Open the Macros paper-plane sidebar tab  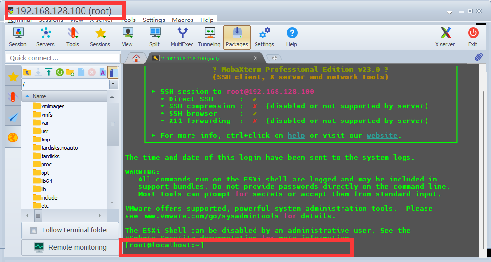pyautogui.click(x=13, y=118)
